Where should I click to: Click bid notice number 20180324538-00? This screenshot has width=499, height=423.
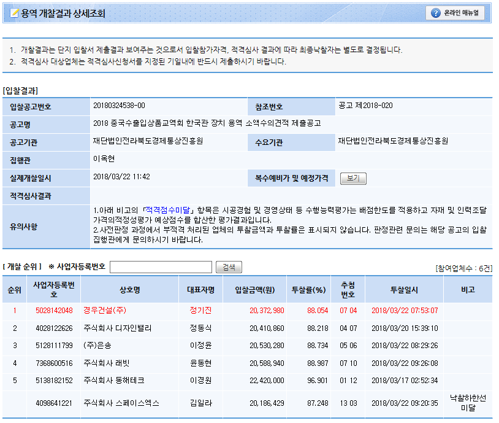(x=119, y=106)
